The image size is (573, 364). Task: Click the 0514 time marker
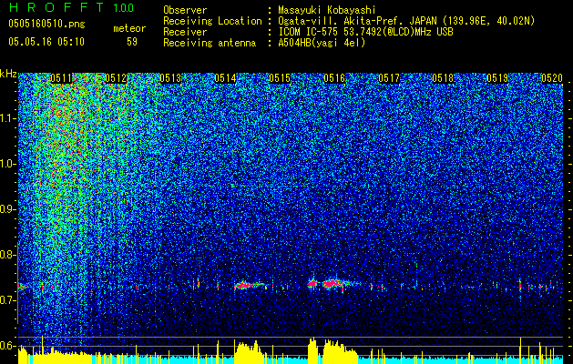(x=225, y=78)
